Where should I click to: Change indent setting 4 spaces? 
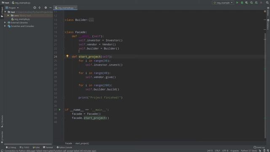tap(235, 151)
